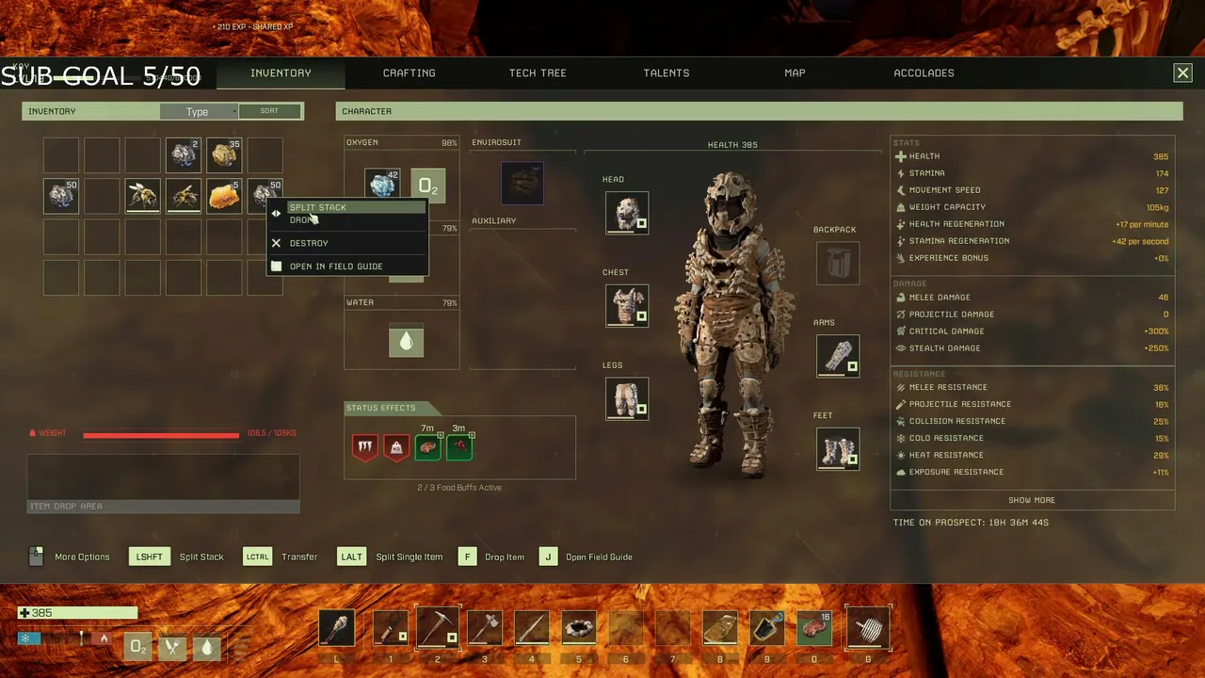
Task: Select the item in hotbar slot G
Action: (868, 627)
